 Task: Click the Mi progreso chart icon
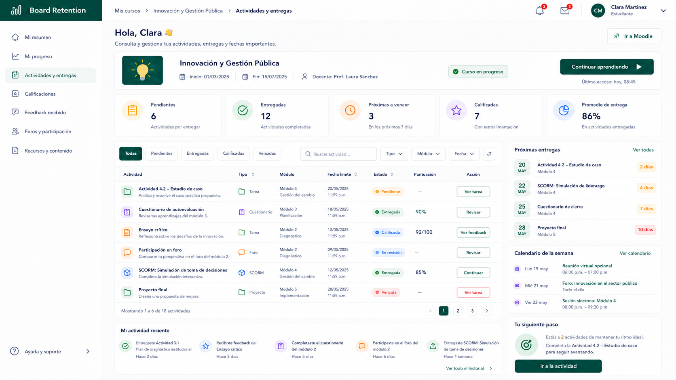click(15, 56)
